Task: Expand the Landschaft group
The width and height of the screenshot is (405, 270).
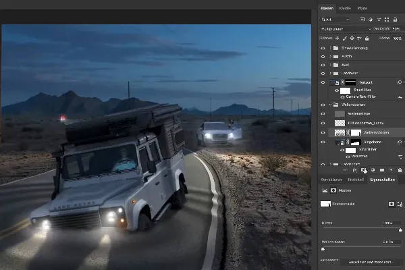Action: (330, 164)
